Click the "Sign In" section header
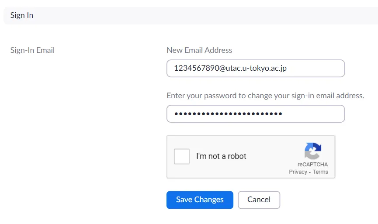This screenshot has height=224, width=378. [x=22, y=15]
